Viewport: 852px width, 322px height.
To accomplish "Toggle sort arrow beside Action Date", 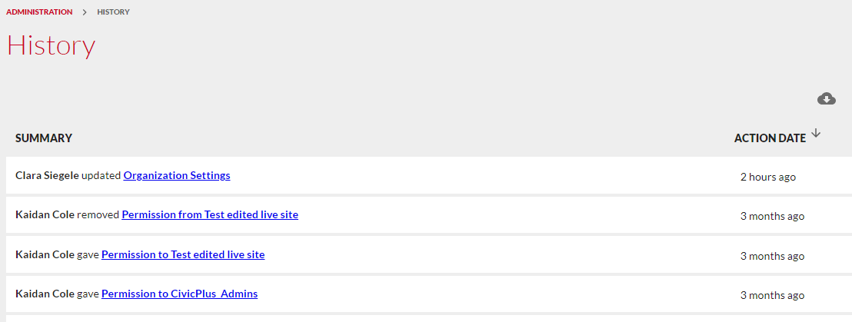I will pyautogui.click(x=816, y=134).
